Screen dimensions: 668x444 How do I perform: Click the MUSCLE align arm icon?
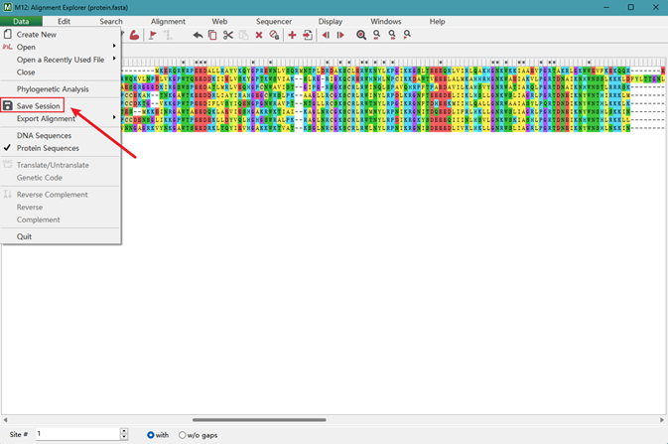(134, 35)
